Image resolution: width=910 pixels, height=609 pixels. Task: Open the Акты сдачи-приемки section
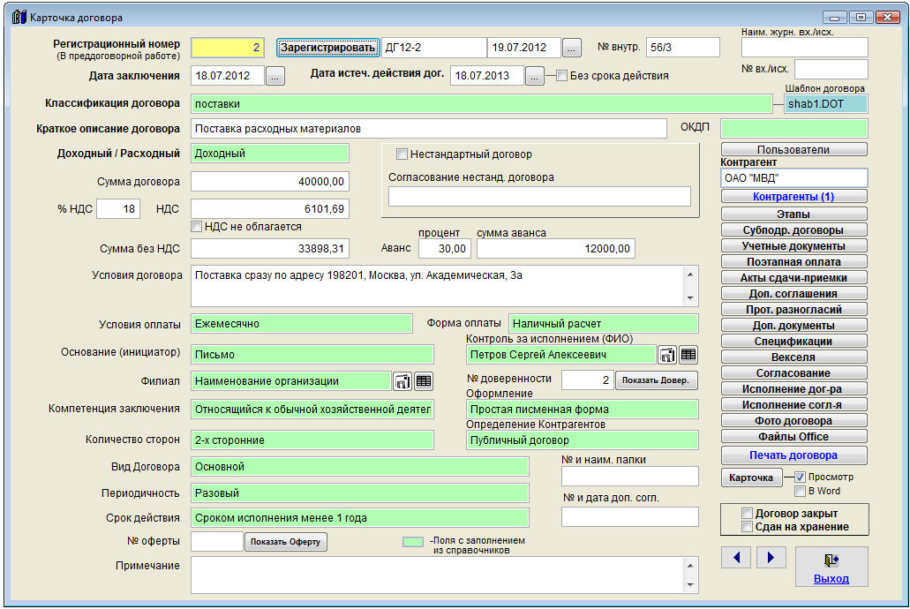[x=793, y=277]
